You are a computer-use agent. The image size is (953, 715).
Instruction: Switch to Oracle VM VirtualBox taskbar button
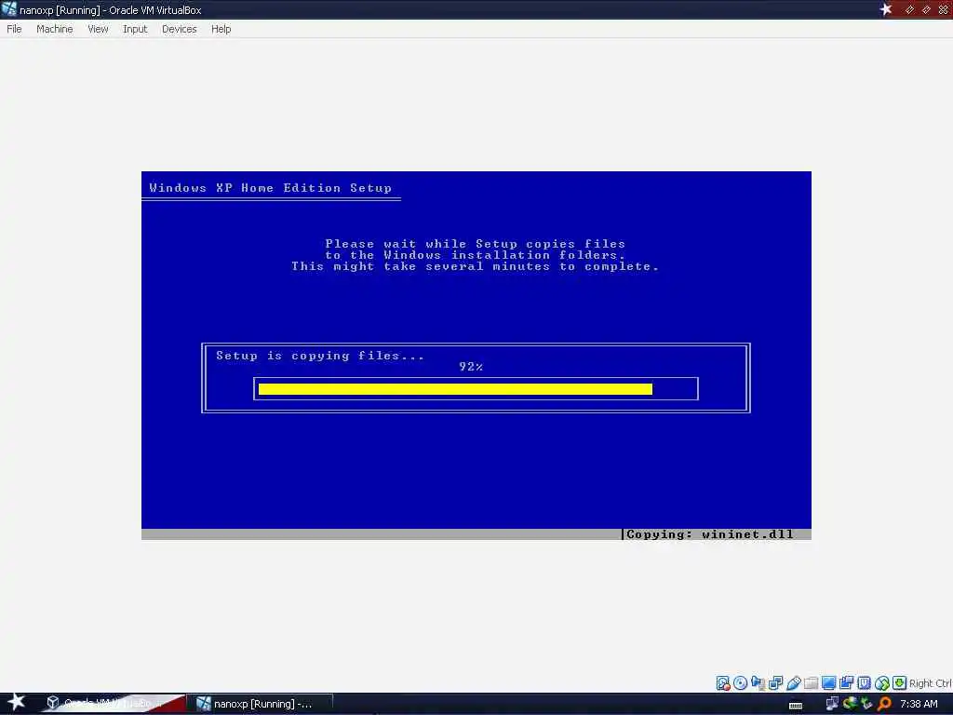pyautogui.click(x=113, y=704)
